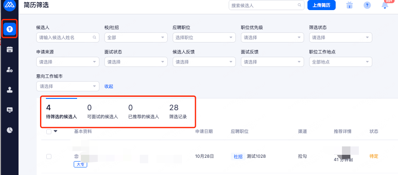Click the add-person icon in the sidebar

[x=9, y=69]
